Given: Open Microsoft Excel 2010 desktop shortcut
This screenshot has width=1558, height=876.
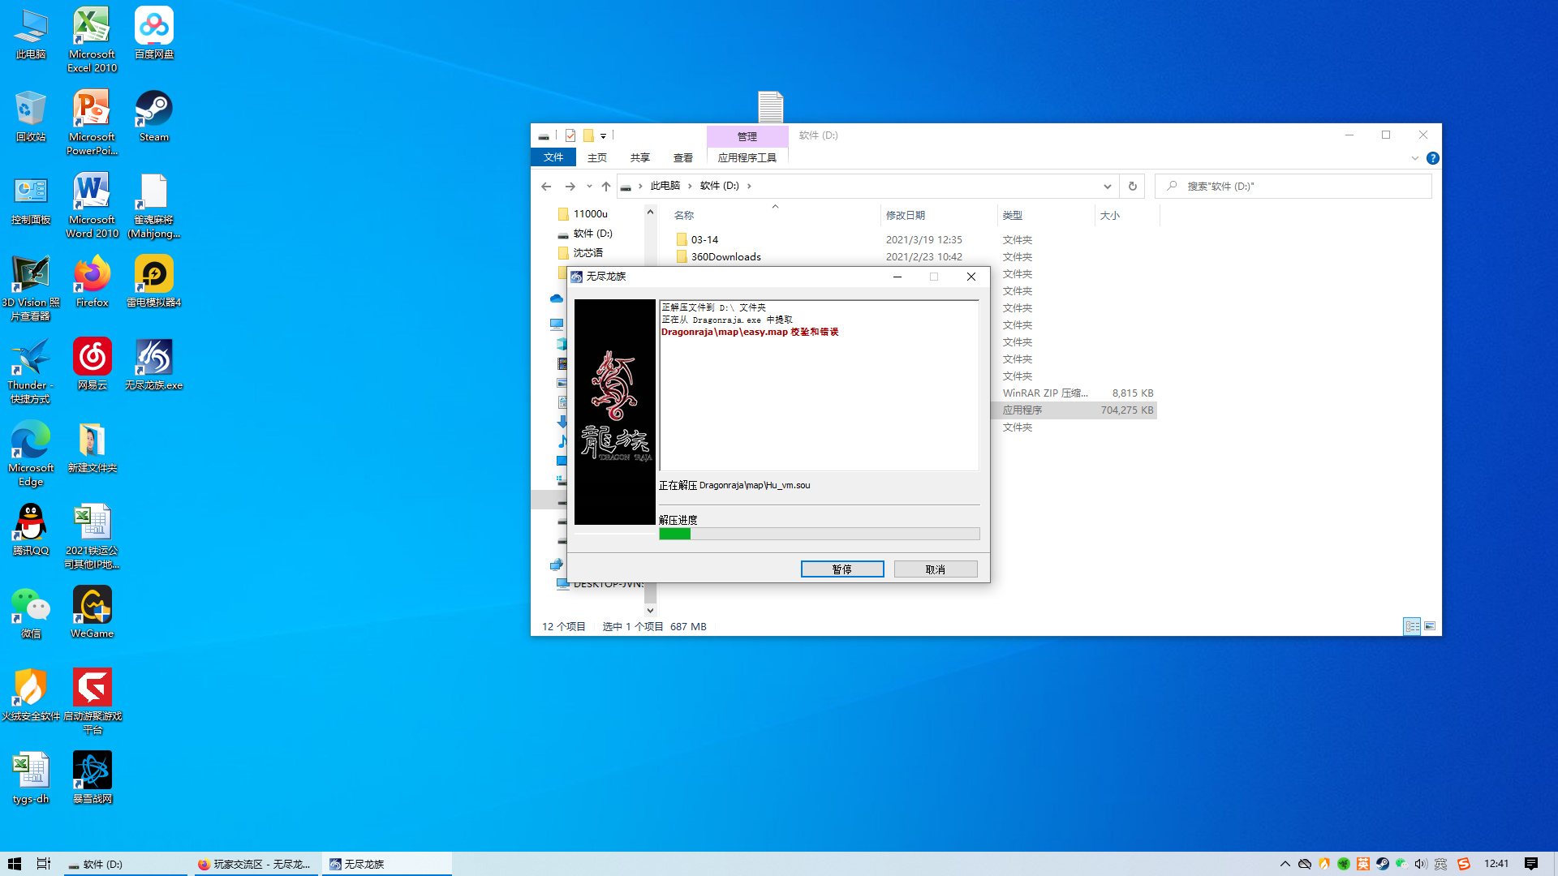Looking at the screenshot, I should [x=92, y=40].
